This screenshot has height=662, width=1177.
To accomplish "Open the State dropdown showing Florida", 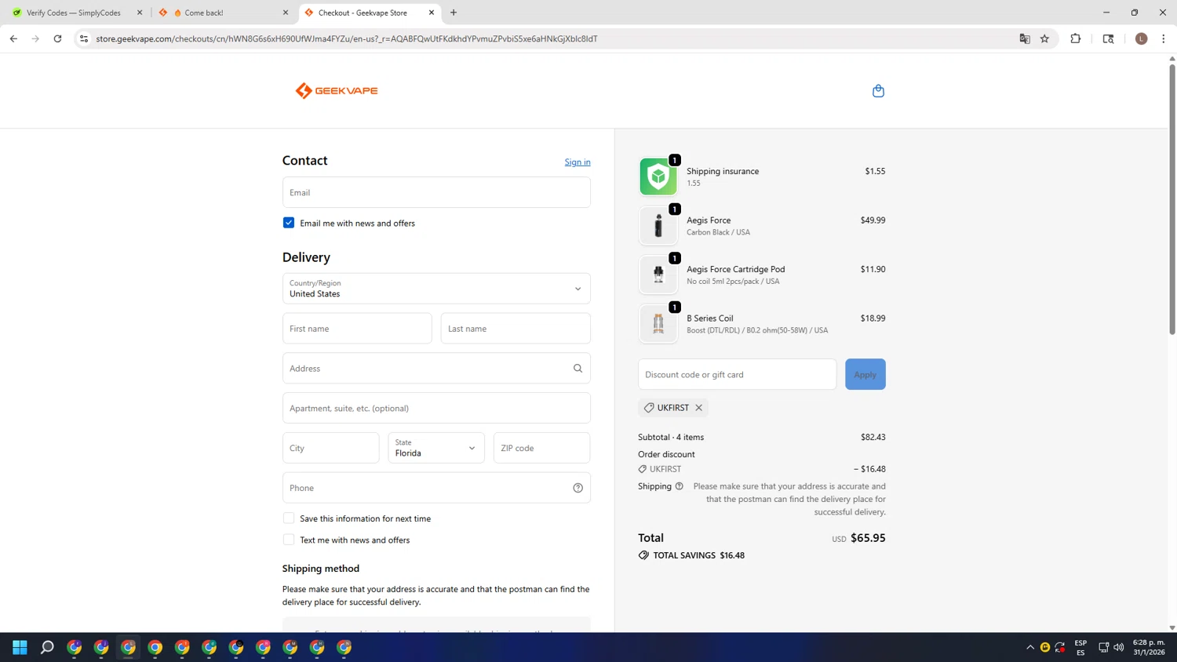I will coord(436,448).
